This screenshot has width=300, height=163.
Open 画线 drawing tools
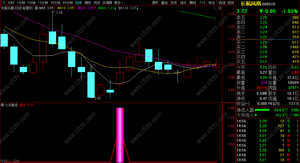coord(193,3)
